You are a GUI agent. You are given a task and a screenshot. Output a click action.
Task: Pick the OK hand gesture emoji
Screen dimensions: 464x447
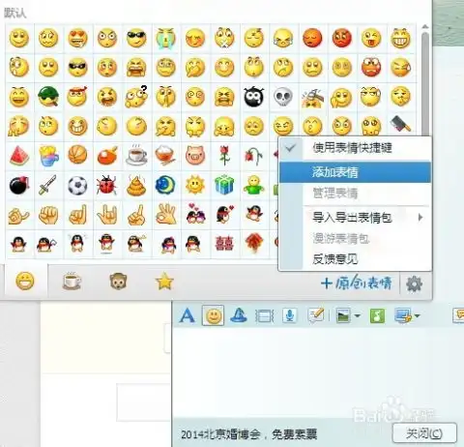[x=165, y=214]
